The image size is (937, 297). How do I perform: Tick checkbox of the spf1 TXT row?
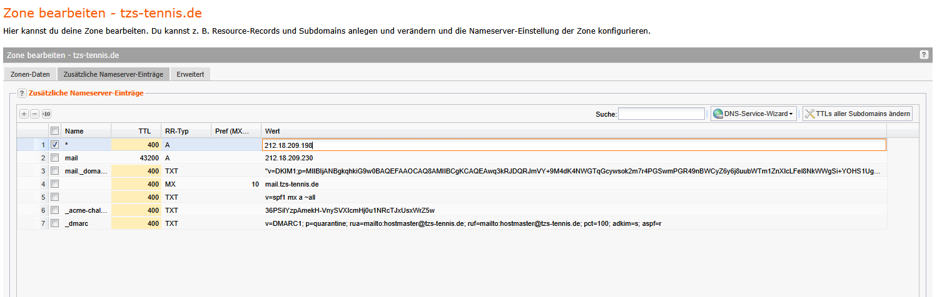tap(54, 197)
